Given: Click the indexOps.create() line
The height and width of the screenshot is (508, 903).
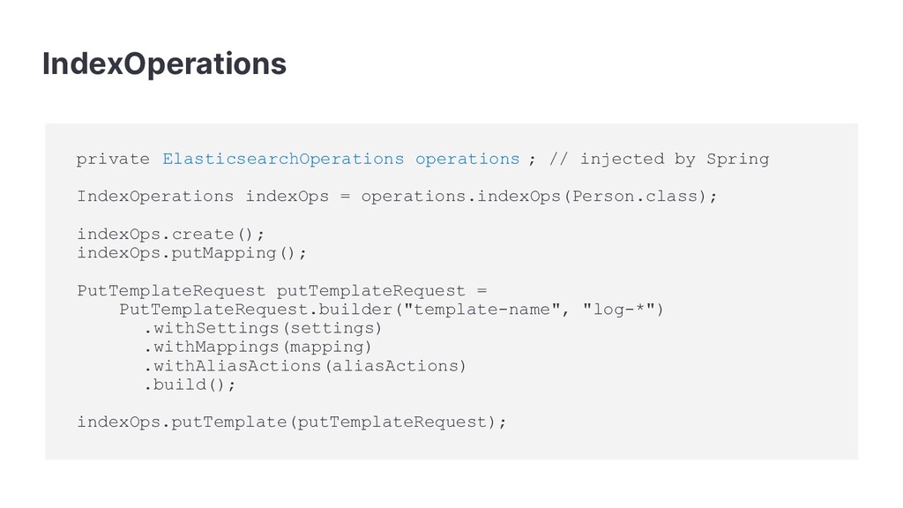Looking at the screenshot, I should pos(170,234).
